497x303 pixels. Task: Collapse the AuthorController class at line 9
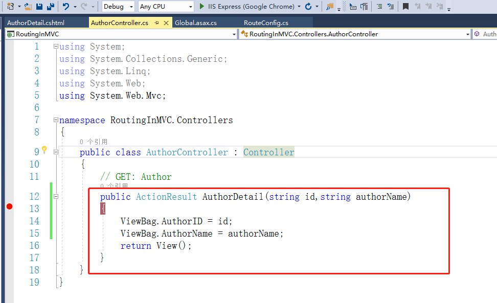(56, 152)
